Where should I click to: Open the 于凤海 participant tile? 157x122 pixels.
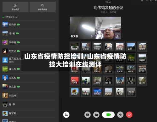pos(120,69)
